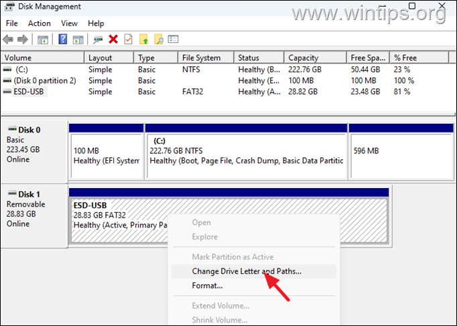This screenshot has width=457, height=326.
Task: Click the Properties checkmark sheet icon
Action: [128, 39]
